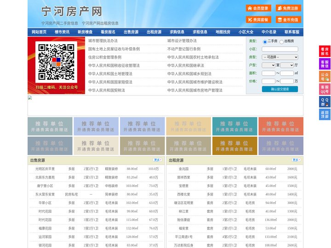The width and height of the screenshot is (331, 248).
Task: Open the 中华人民共和国继承法 link
Action: [186, 65]
